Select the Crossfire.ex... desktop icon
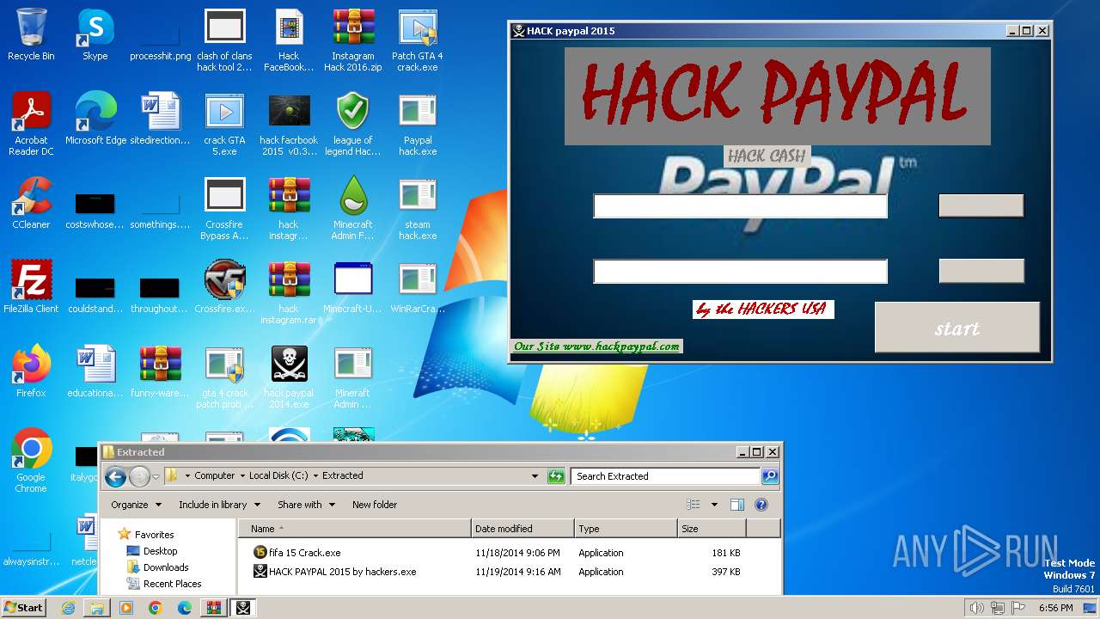This screenshot has height=619, width=1100. point(224,288)
